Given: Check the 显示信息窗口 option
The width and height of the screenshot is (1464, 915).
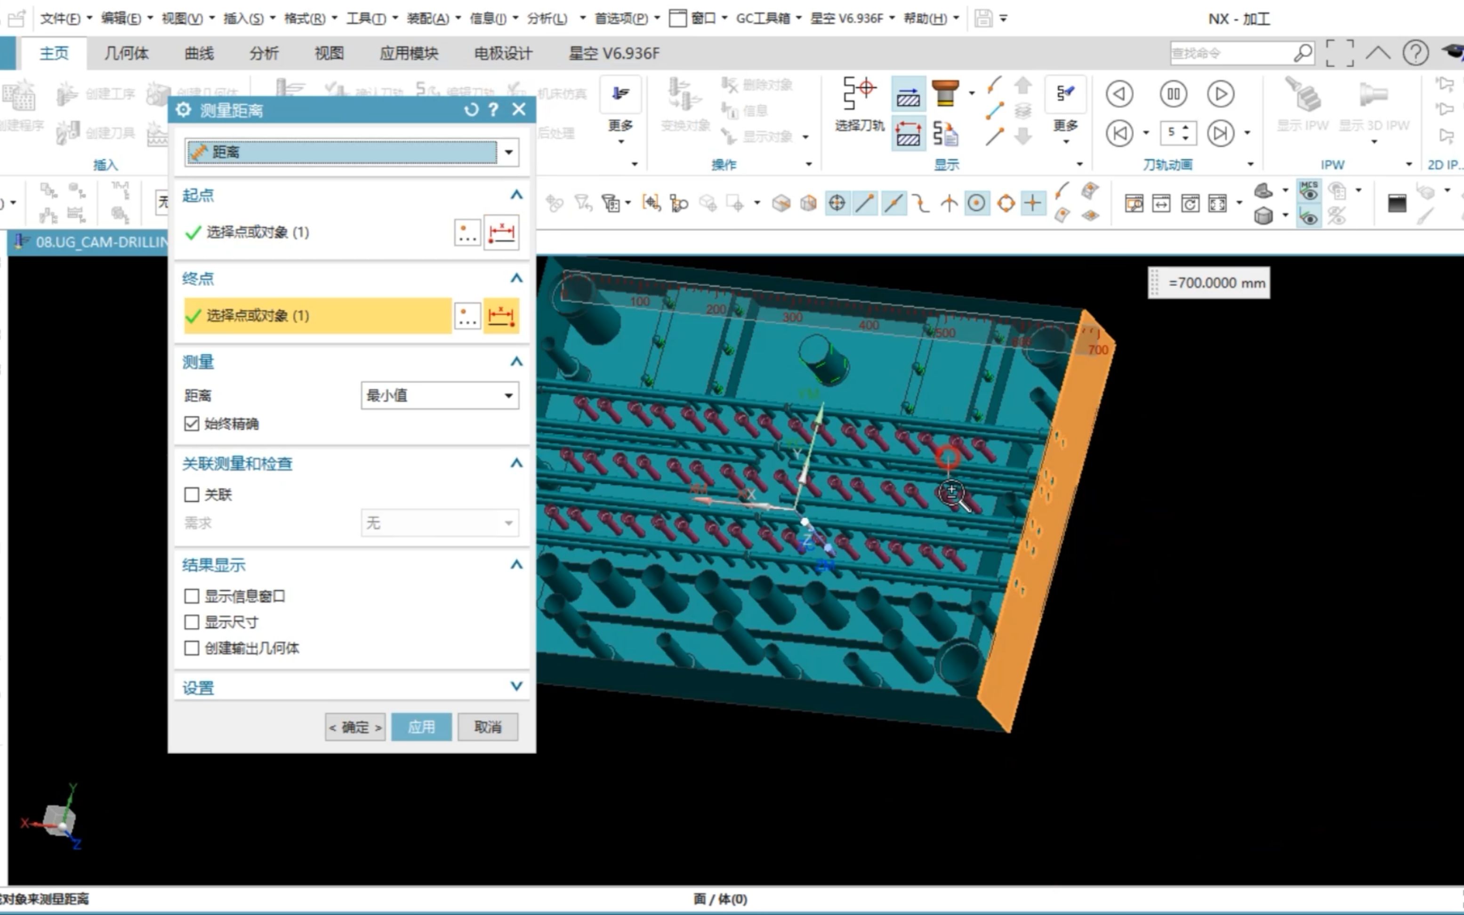Looking at the screenshot, I should [192, 596].
